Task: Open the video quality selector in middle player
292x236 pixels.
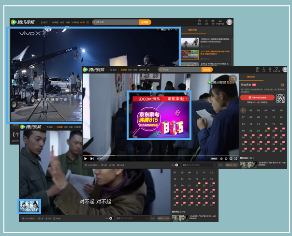Action: (213, 158)
